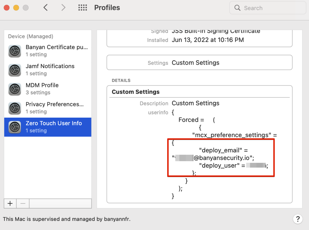309x230 pixels.
Task: Click the Privacy Preferences profile gear icon
Action: [x=15, y=108]
